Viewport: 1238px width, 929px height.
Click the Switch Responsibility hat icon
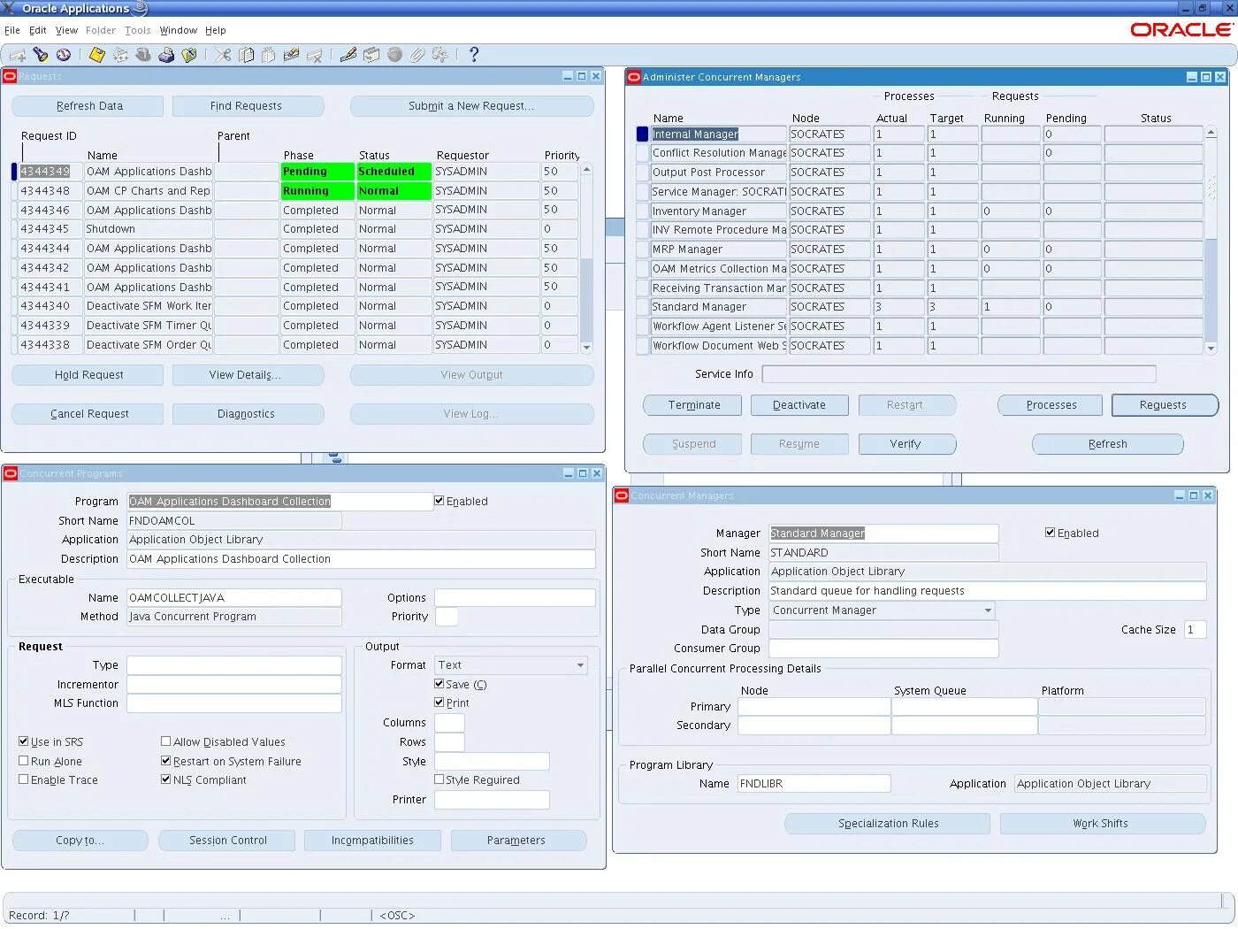[143, 55]
